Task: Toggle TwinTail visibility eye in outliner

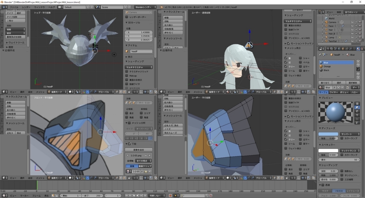Action: pyautogui.click(x=352, y=41)
